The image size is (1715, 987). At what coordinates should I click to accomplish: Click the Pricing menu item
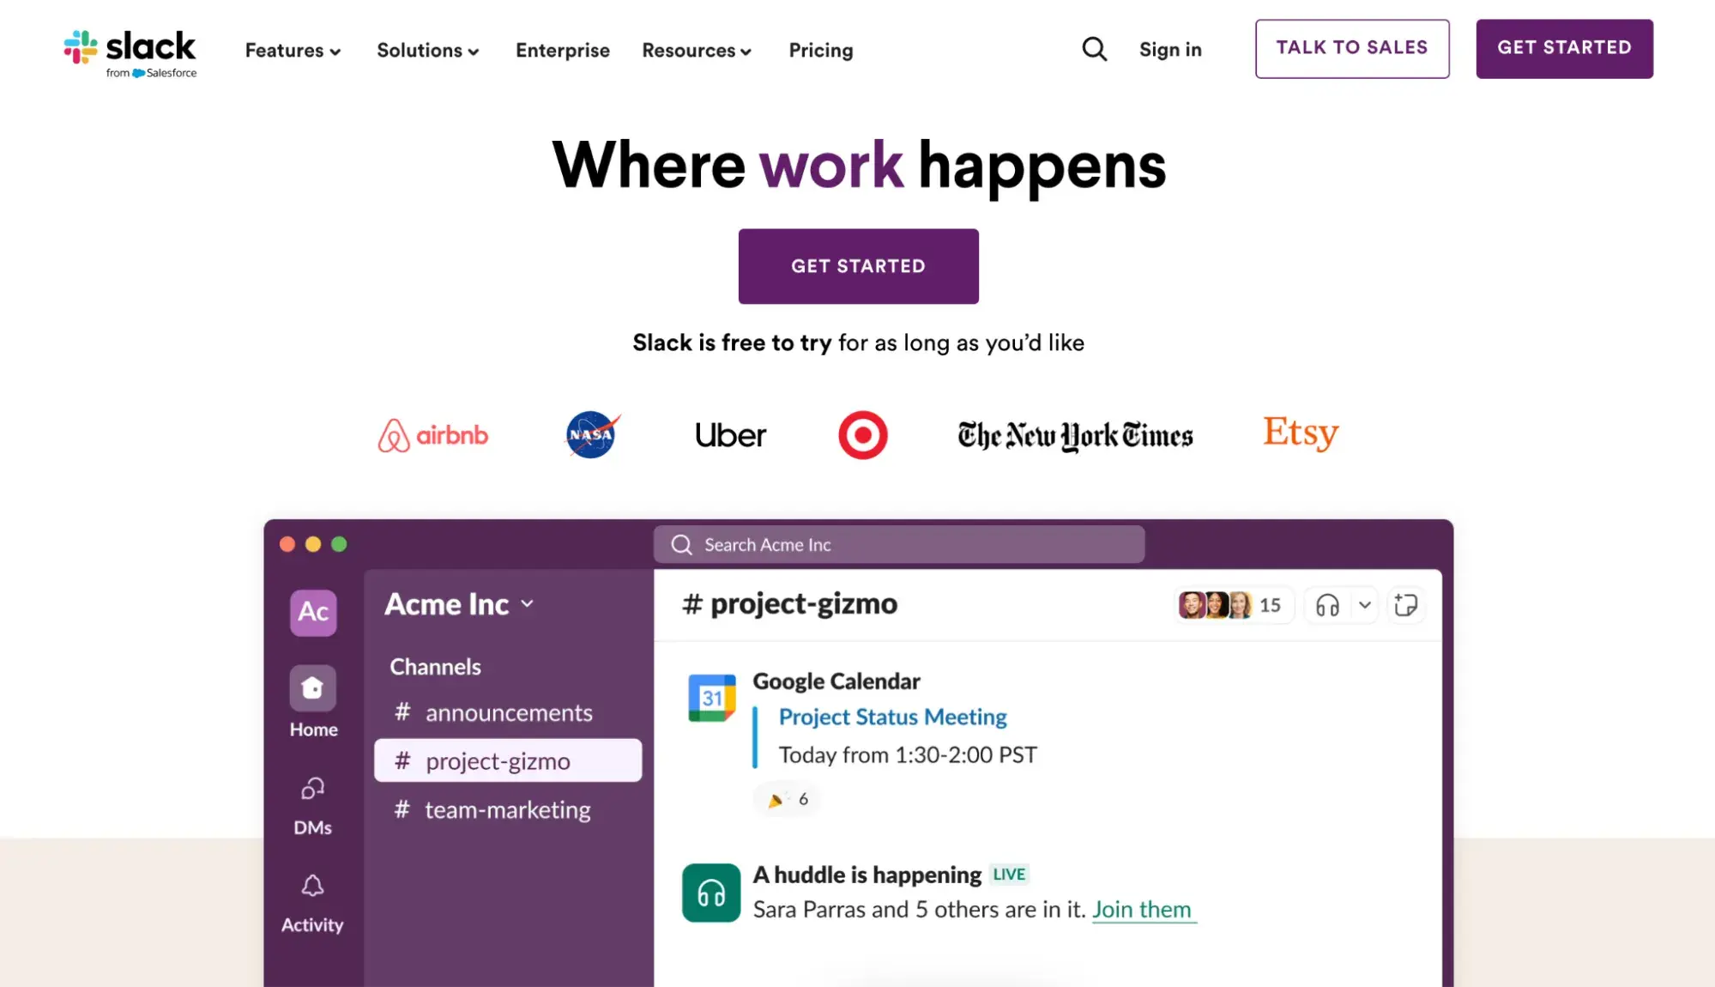click(x=821, y=50)
